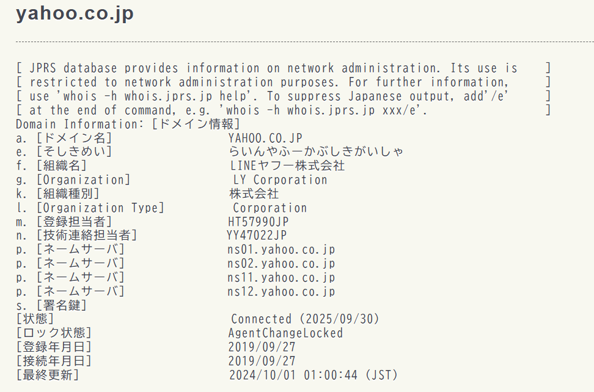594x392 pixels.
Task: Click name server ns02.yahoo.co.jp
Action: pyautogui.click(x=281, y=263)
